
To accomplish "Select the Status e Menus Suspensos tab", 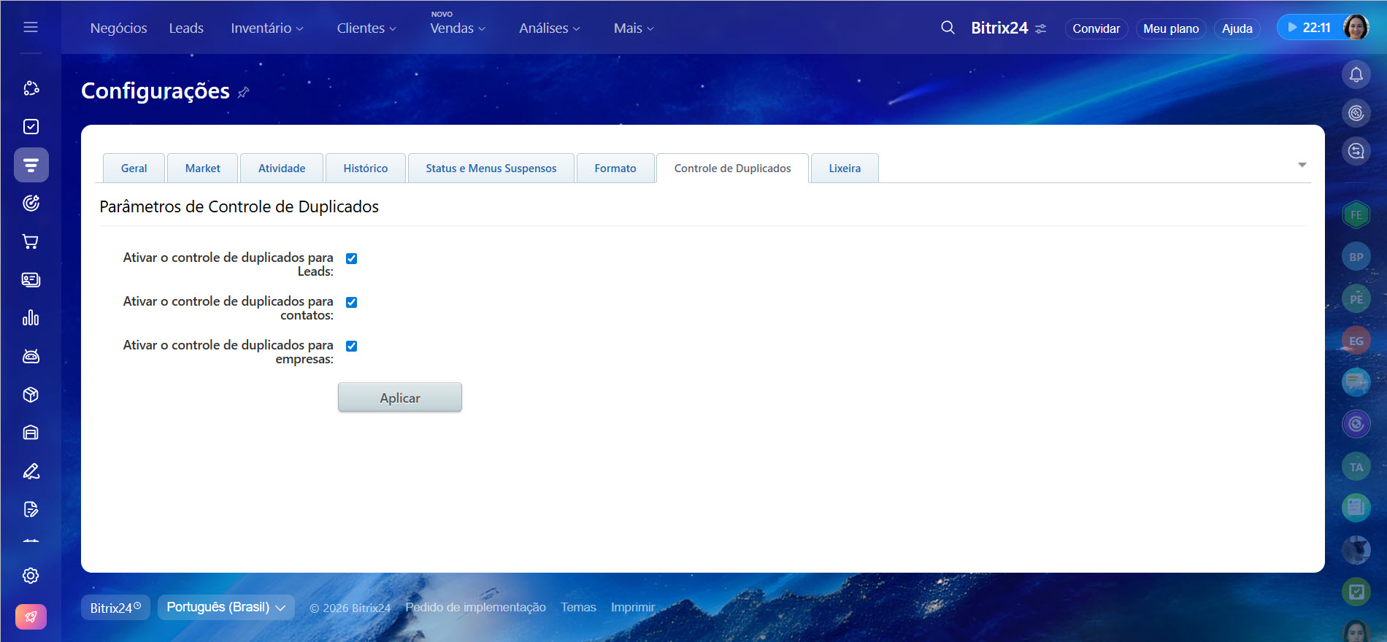I will point(491,169).
